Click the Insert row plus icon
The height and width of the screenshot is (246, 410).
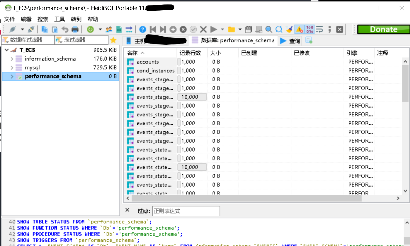click(173, 29)
